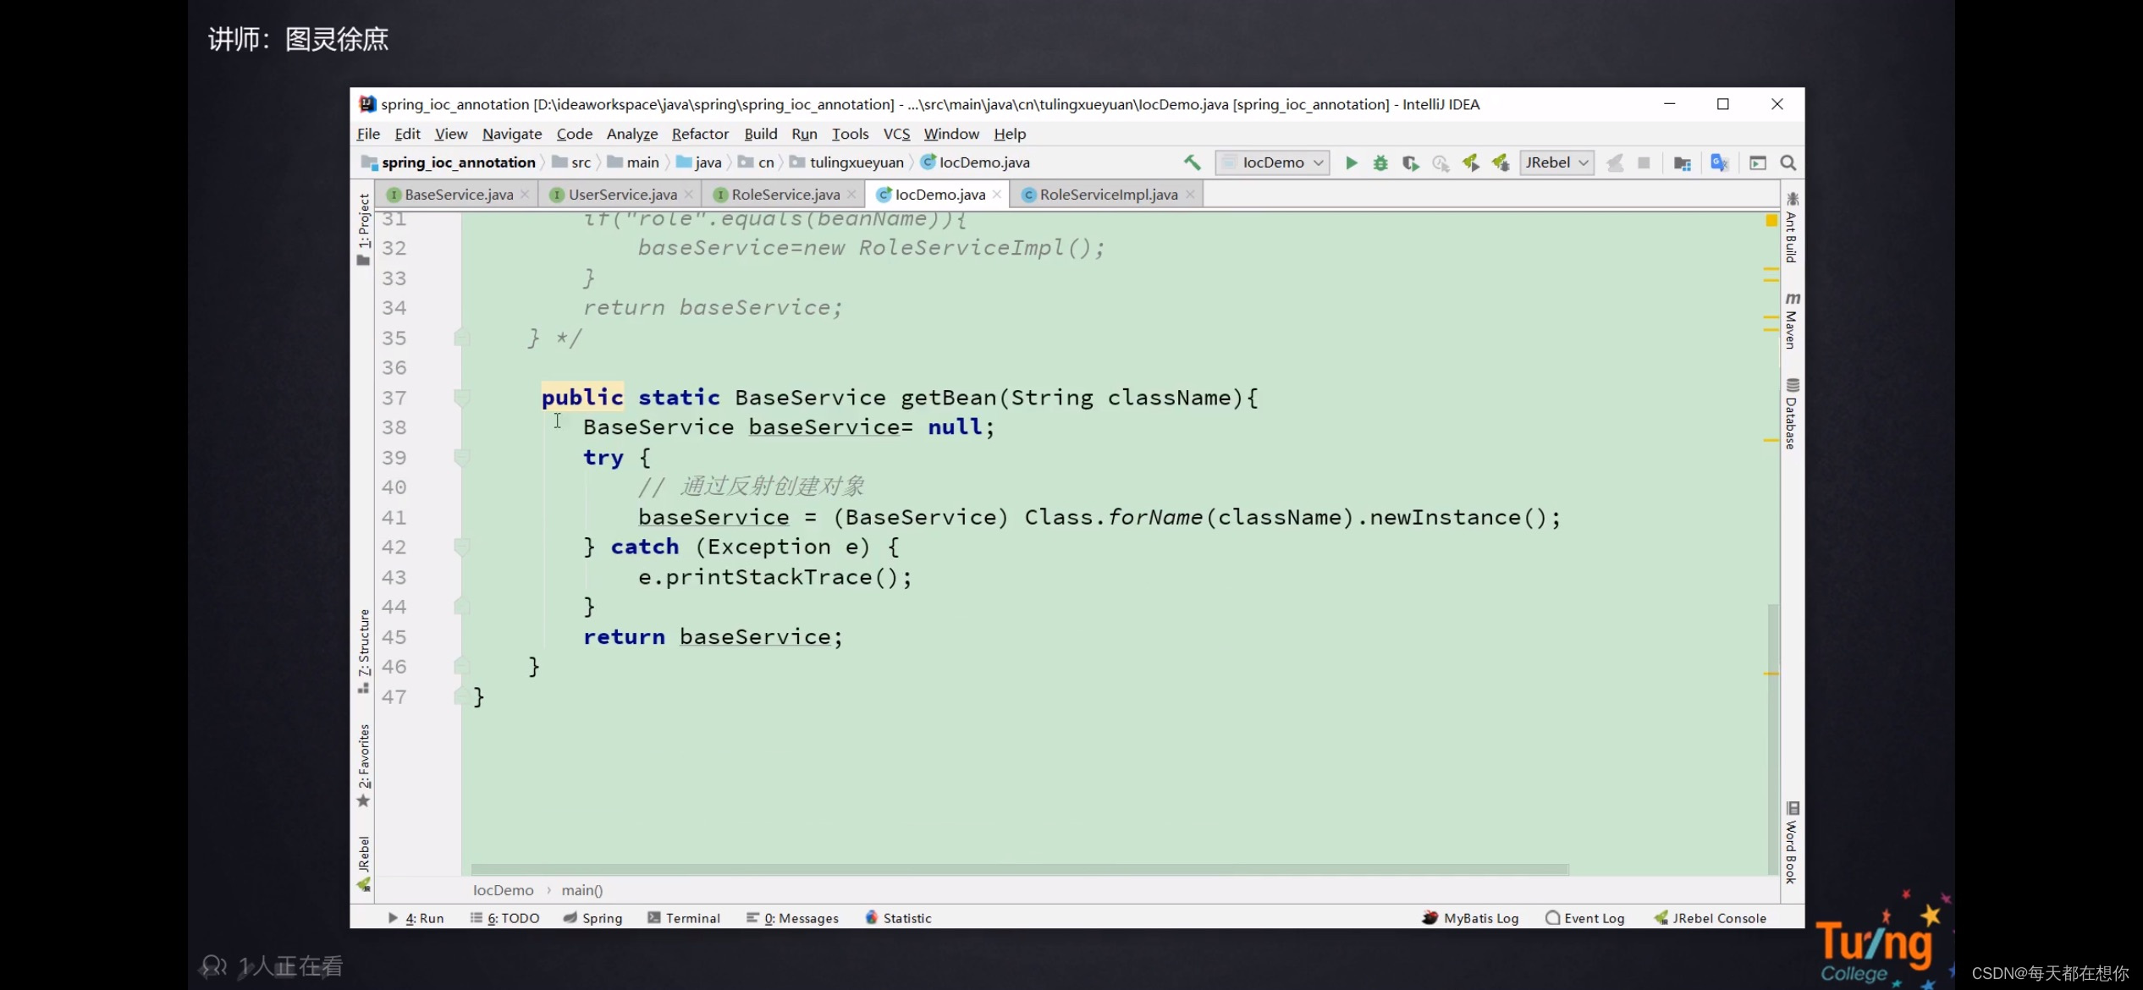Open the JRebel Console panel
This screenshot has width=2143, height=990.
(x=1711, y=918)
